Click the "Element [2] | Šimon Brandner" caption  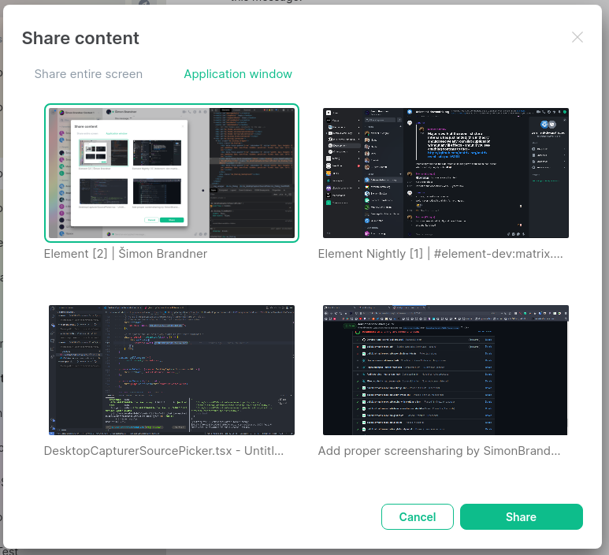coord(125,254)
